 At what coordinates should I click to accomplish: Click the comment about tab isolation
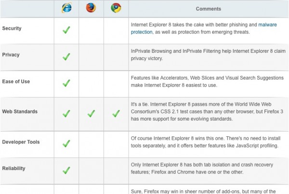[202, 169]
